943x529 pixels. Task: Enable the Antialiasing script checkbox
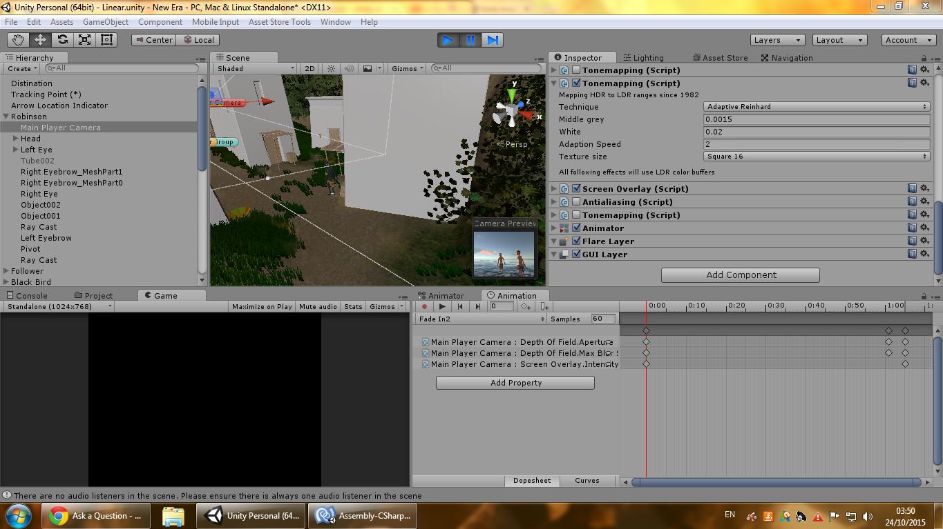(576, 202)
